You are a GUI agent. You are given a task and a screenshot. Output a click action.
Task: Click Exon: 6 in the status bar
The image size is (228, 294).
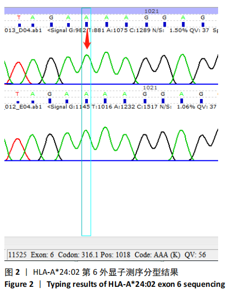coord(42,255)
